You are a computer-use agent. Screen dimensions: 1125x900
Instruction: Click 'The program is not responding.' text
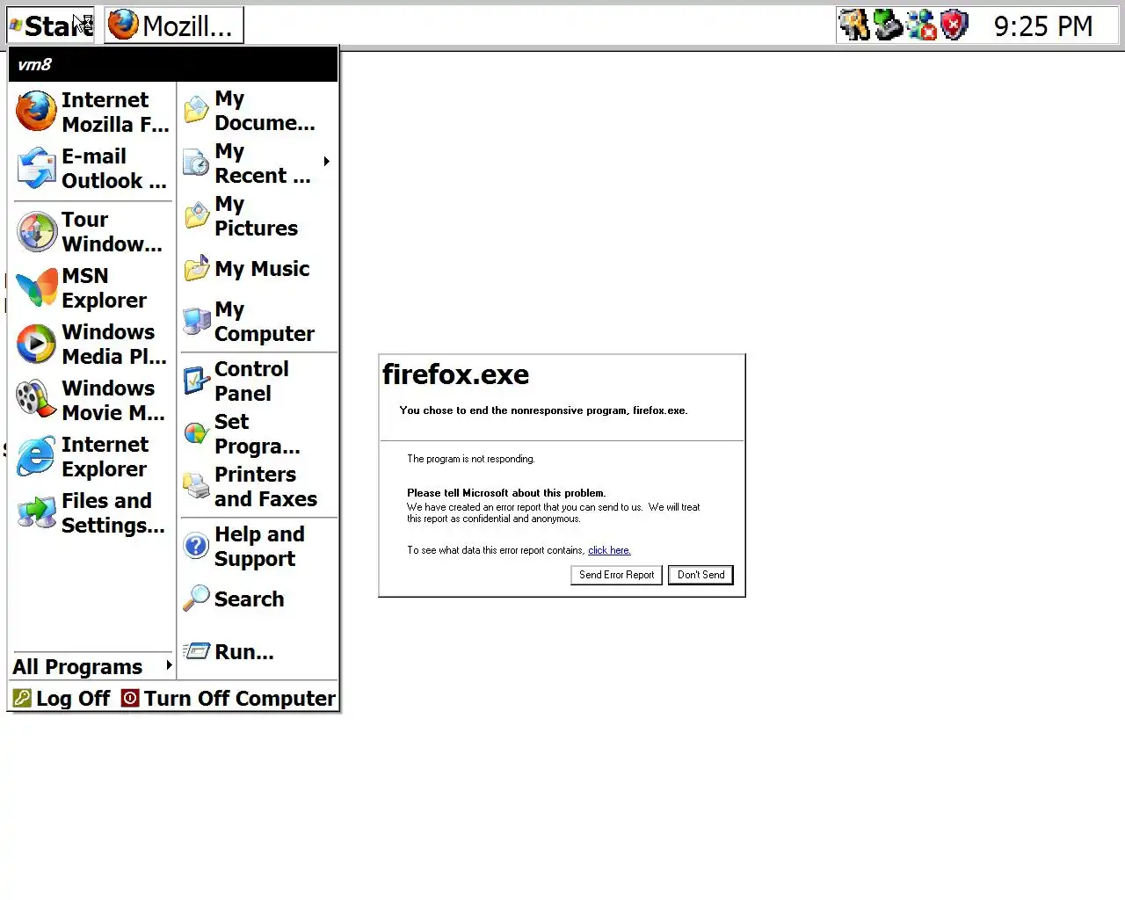(x=471, y=459)
